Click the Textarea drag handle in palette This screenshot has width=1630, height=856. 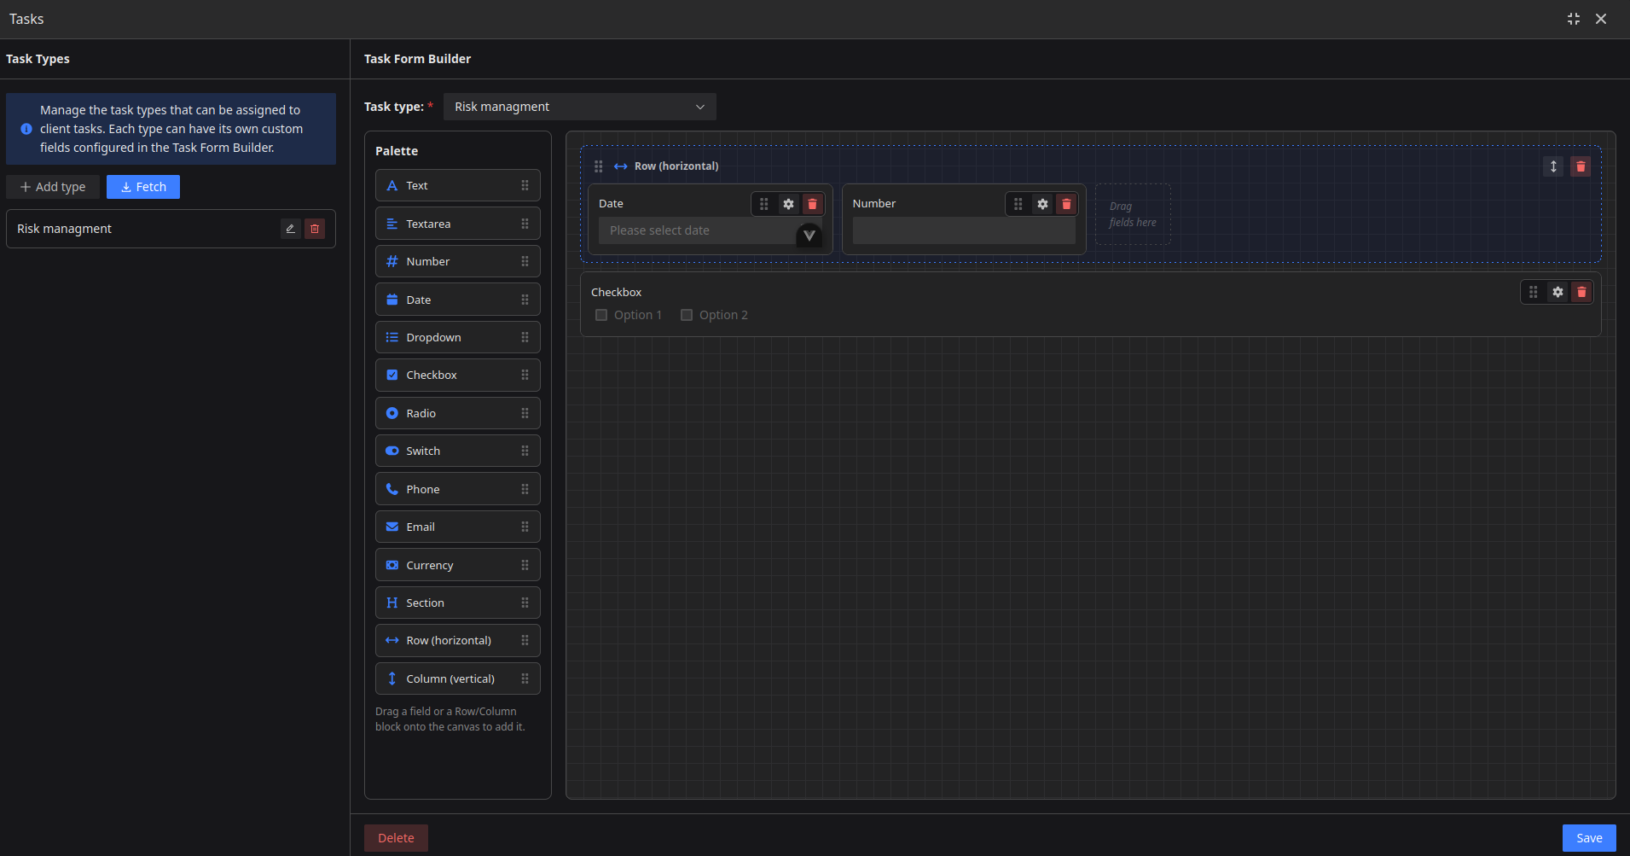point(525,224)
